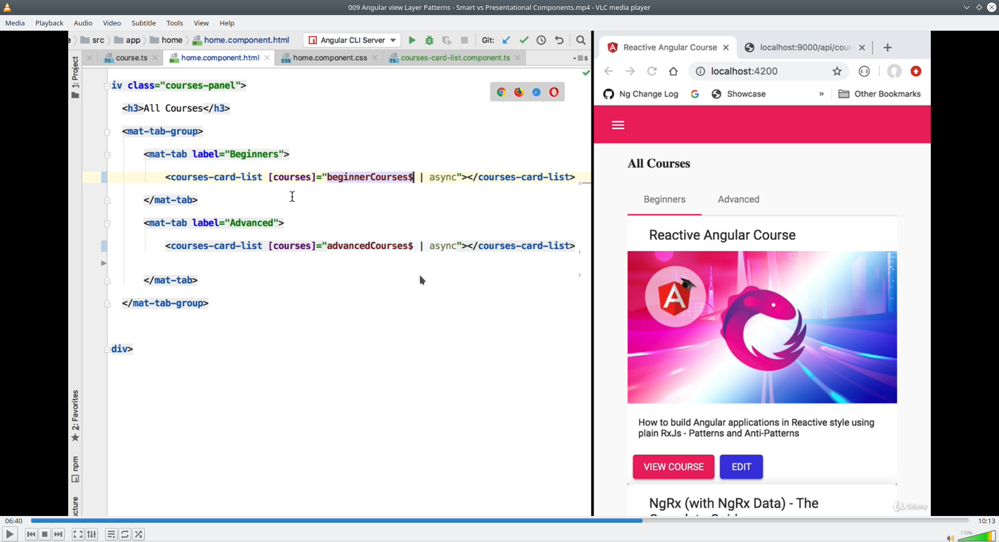The image size is (999, 542).
Task: Click the Git commit checkmark icon
Action: point(524,40)
